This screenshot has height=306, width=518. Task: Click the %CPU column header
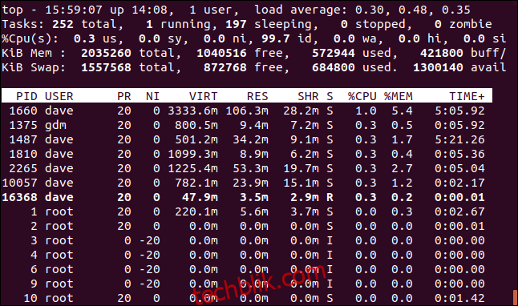362,96
